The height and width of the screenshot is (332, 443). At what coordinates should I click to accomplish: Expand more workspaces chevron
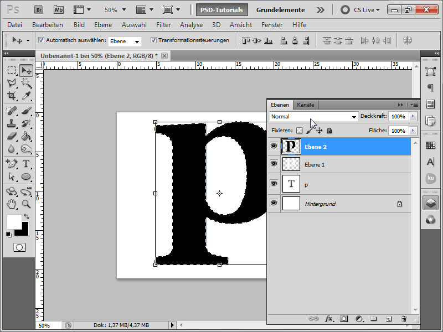click(320, 10)
